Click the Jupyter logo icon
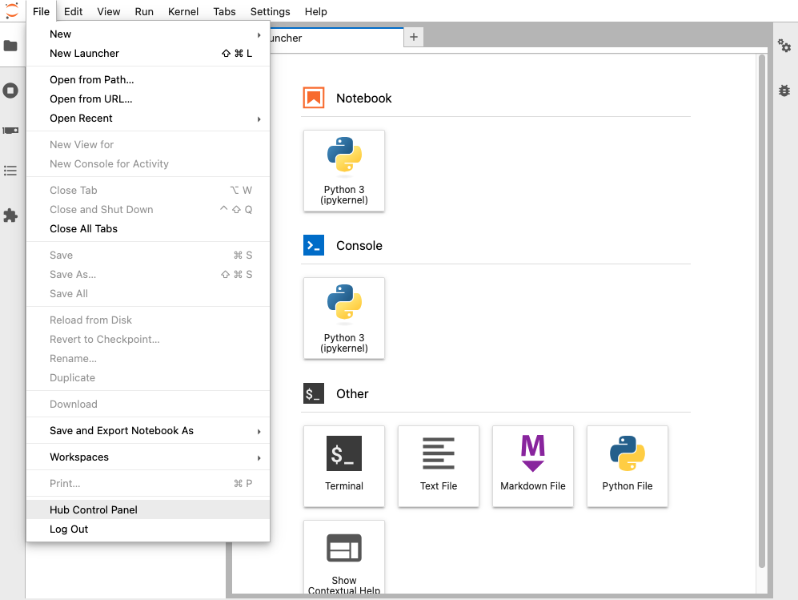 tap(11, 10)
